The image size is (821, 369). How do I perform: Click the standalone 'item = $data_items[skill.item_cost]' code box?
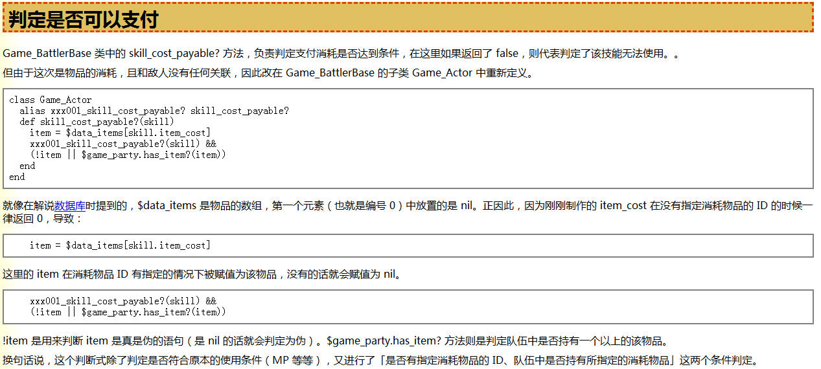[408, 245]
